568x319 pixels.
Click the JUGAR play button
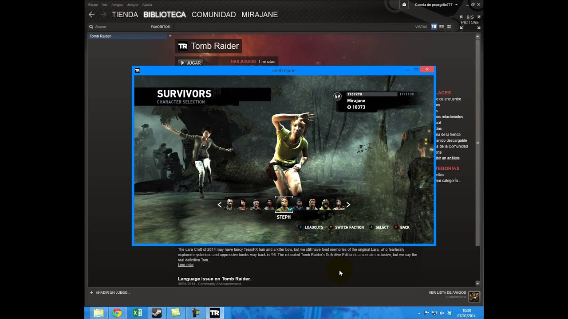click(x=191, y=63)
